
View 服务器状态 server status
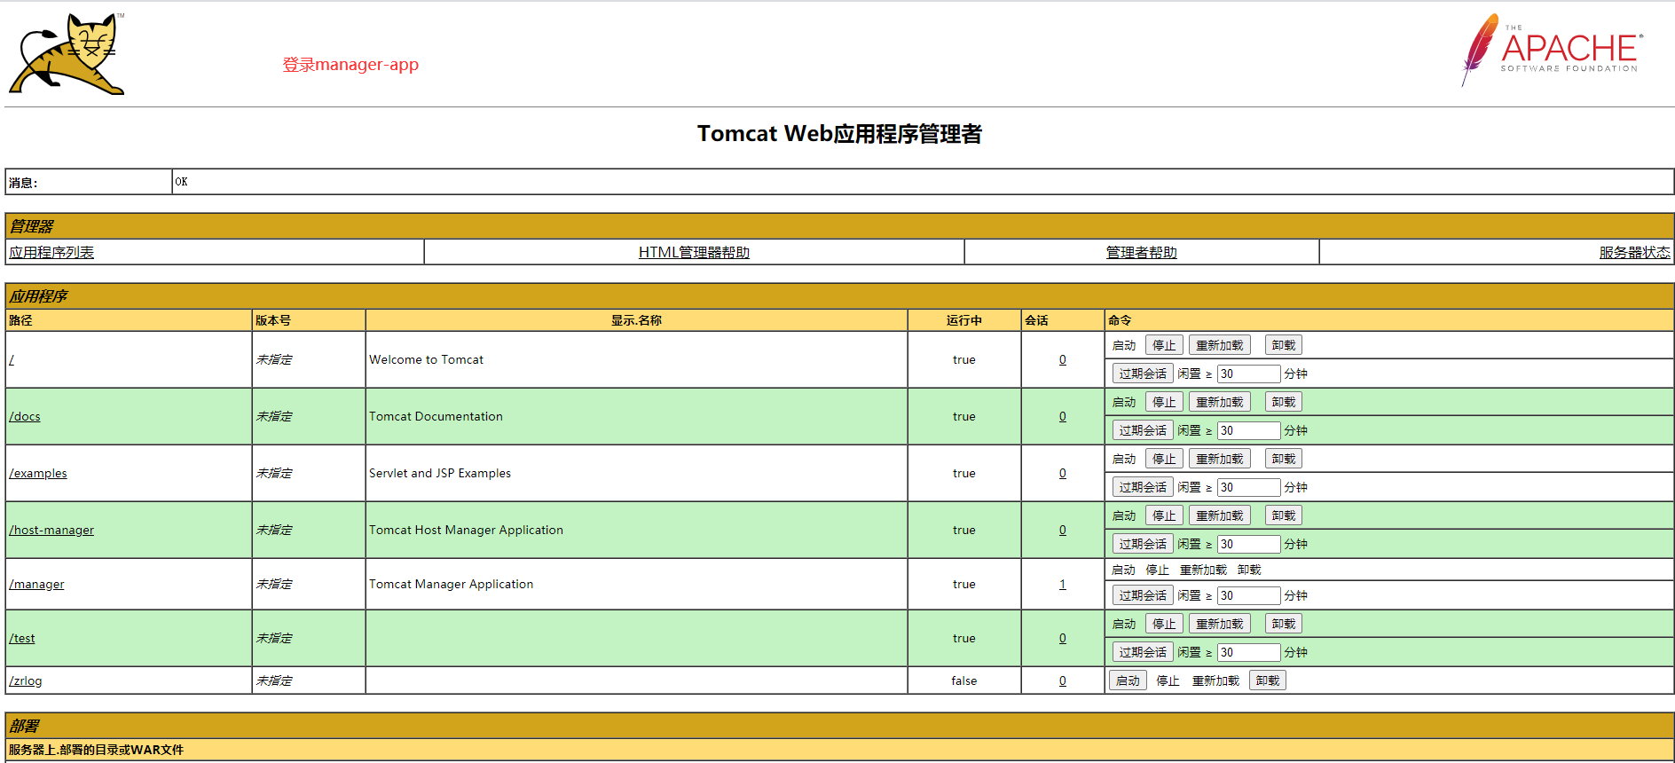1634,252
